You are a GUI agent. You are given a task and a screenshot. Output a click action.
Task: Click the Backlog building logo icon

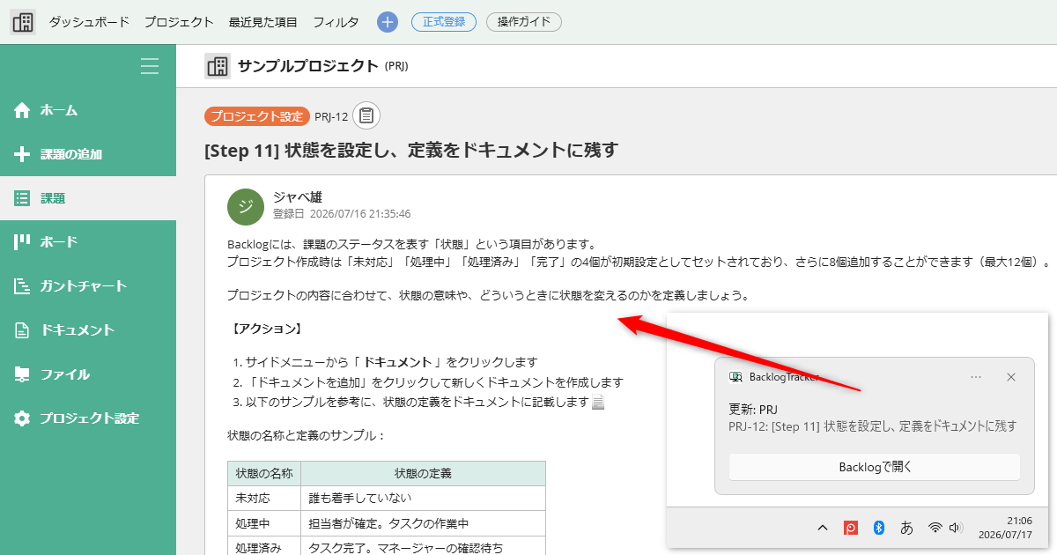[23, 22]
